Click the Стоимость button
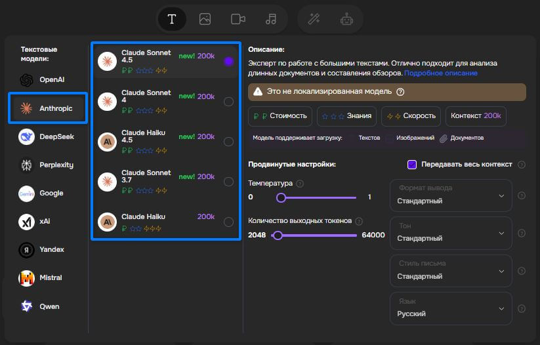 pyautogui.click(x=280, y=116)
